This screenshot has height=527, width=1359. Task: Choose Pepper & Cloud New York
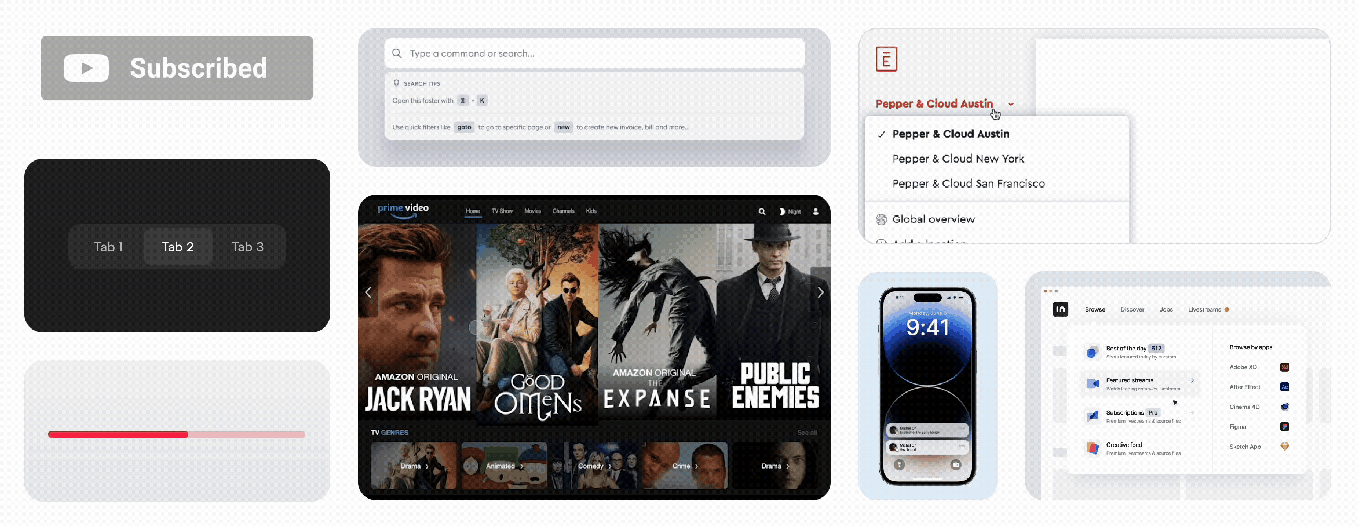[958, 159]
